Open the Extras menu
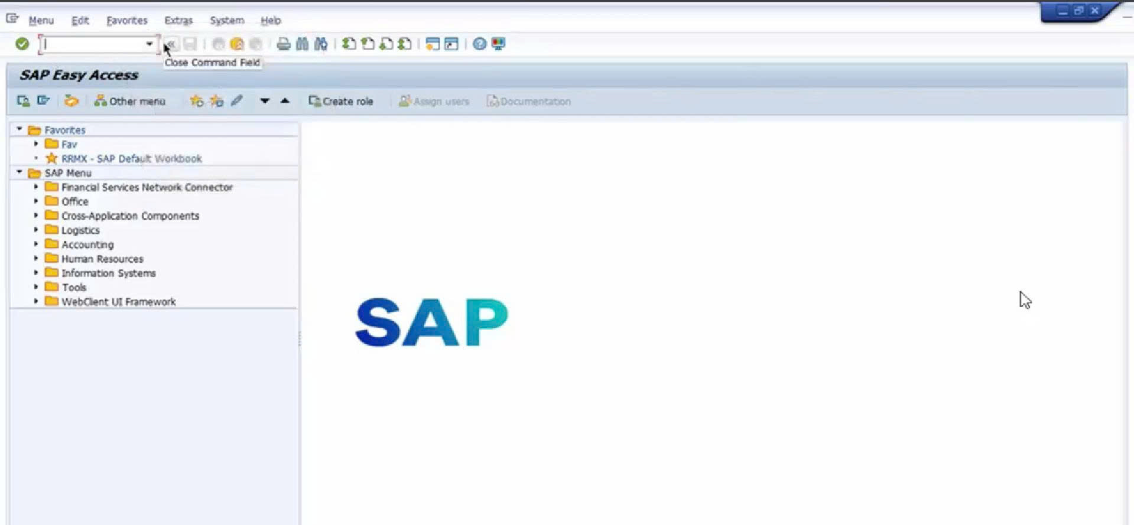This screenshot has height=525, width=1134. (x=178, y=20)
